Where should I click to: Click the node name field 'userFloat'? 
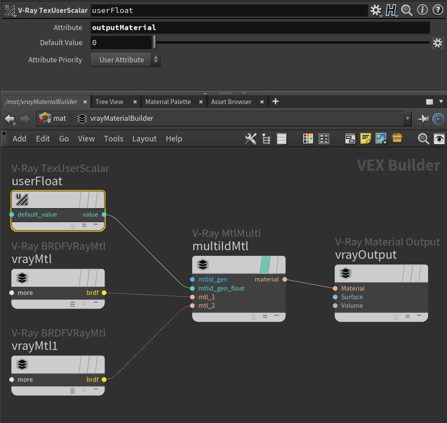coord(229,11)
